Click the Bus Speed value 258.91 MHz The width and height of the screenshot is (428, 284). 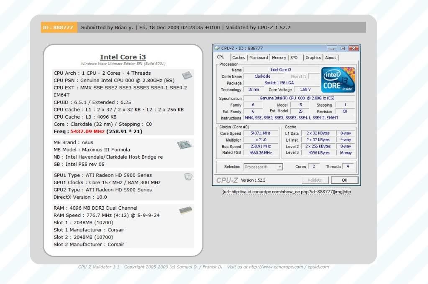tap(260, 146)
